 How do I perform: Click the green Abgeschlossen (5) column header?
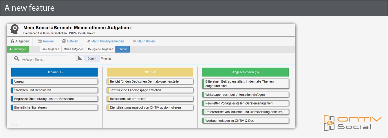point(246,72)
